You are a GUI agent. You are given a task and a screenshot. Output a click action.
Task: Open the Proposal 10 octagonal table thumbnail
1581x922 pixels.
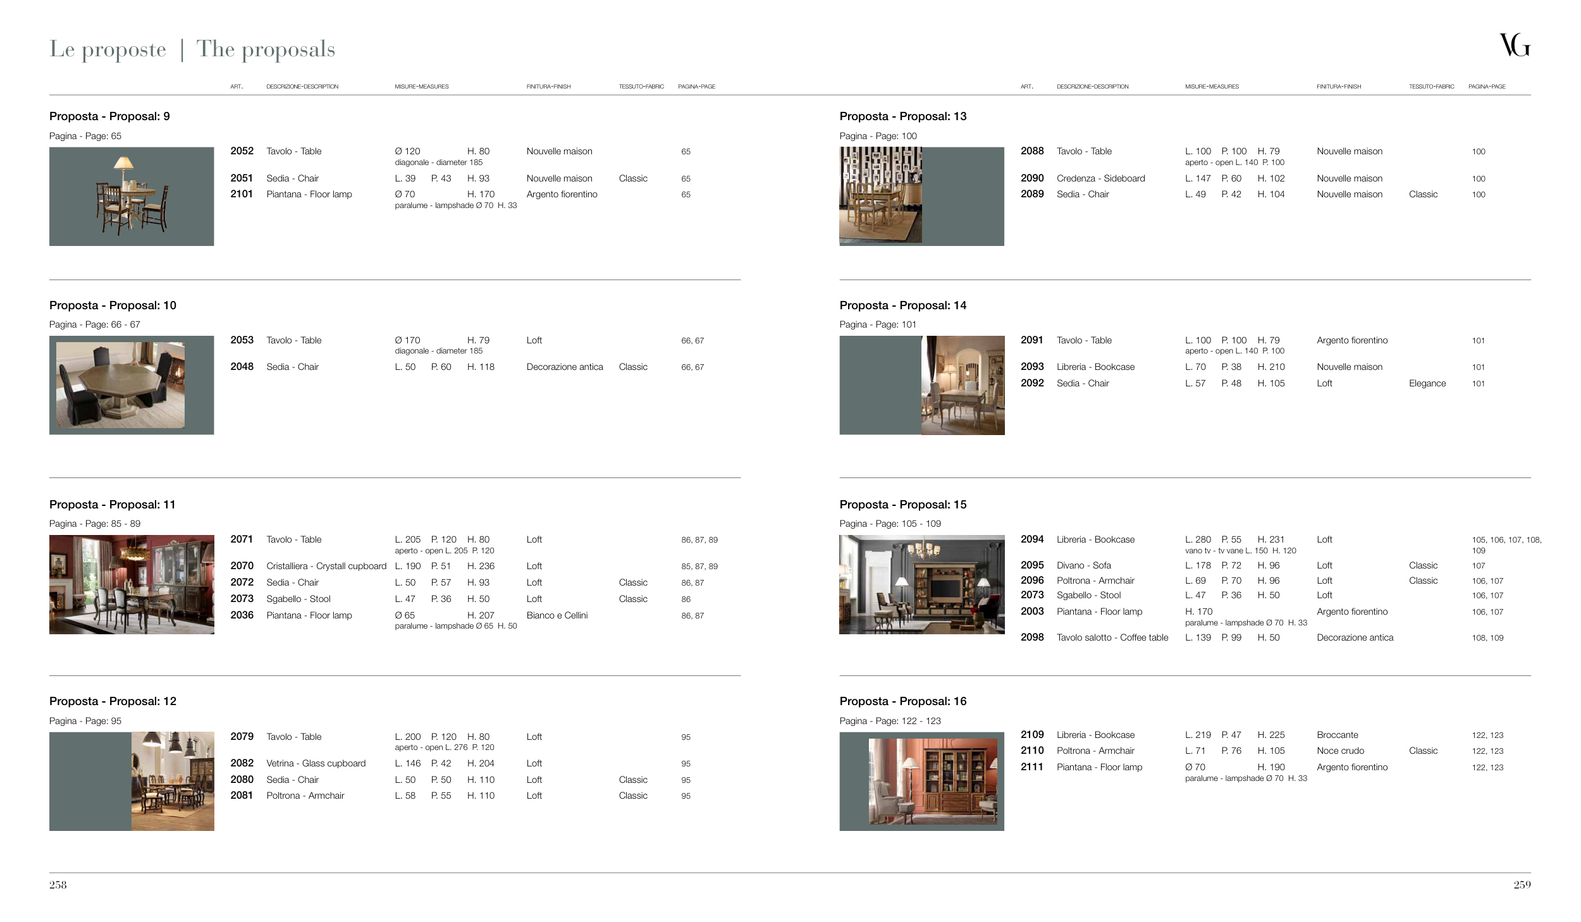pos(132,384)
